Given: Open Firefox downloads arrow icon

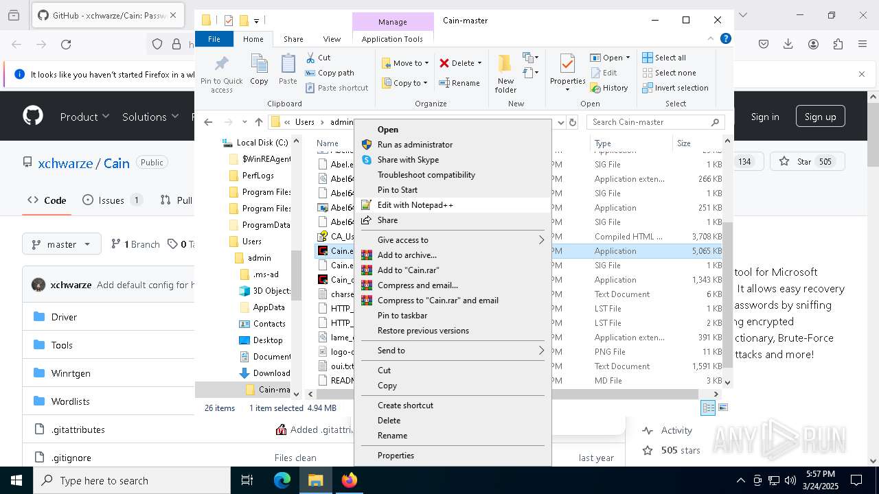Looking at the screenshot, I should coord(788,45).
